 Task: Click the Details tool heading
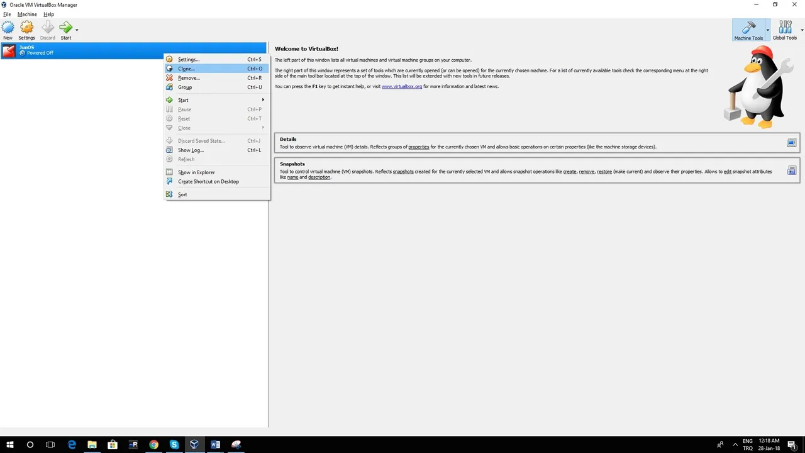pyautogui.click(x=288, y=139)
